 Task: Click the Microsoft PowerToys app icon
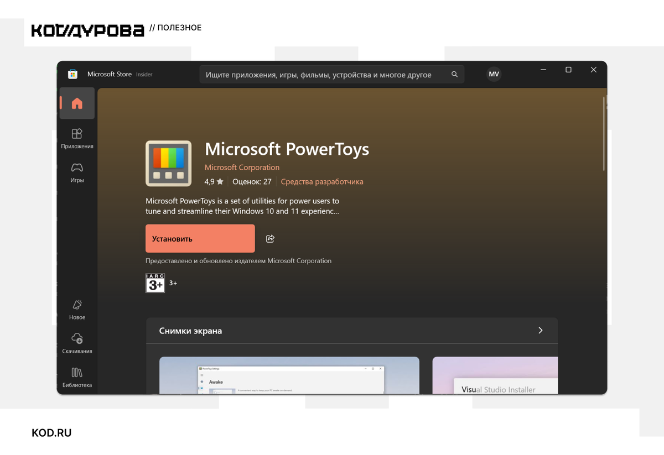point(168,163)
